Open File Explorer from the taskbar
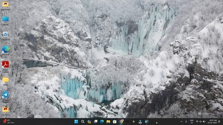223x125 pixels. [108, 122]
